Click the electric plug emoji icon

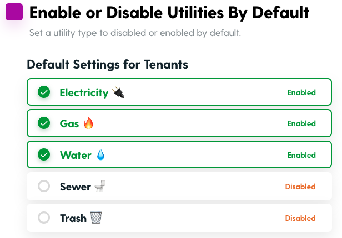coord(118,92)
